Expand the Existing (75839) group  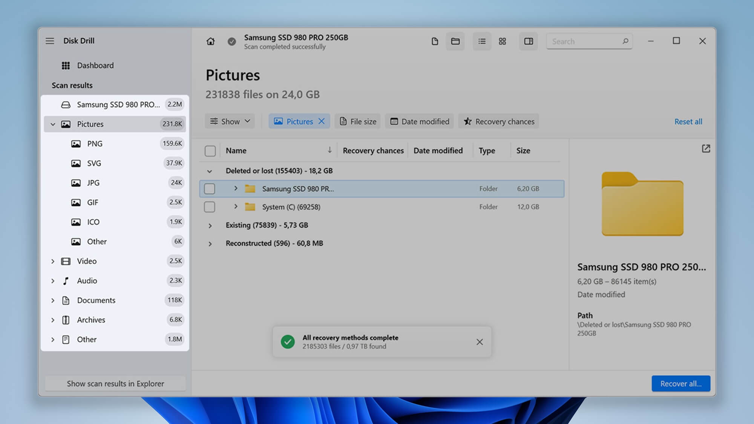[210, 225]
